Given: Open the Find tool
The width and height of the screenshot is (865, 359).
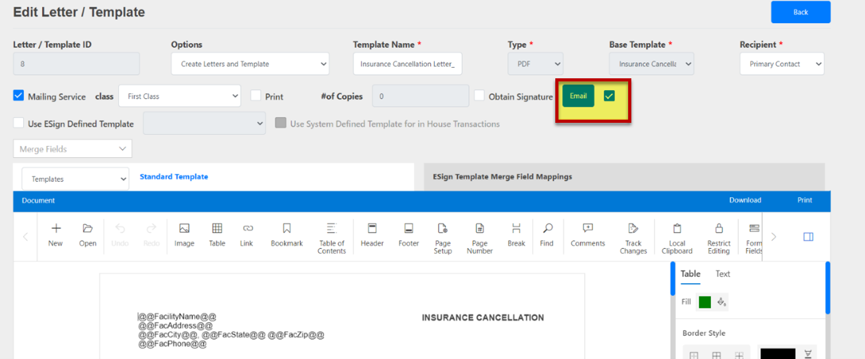Looking at the screenshot, I should 547,236.
